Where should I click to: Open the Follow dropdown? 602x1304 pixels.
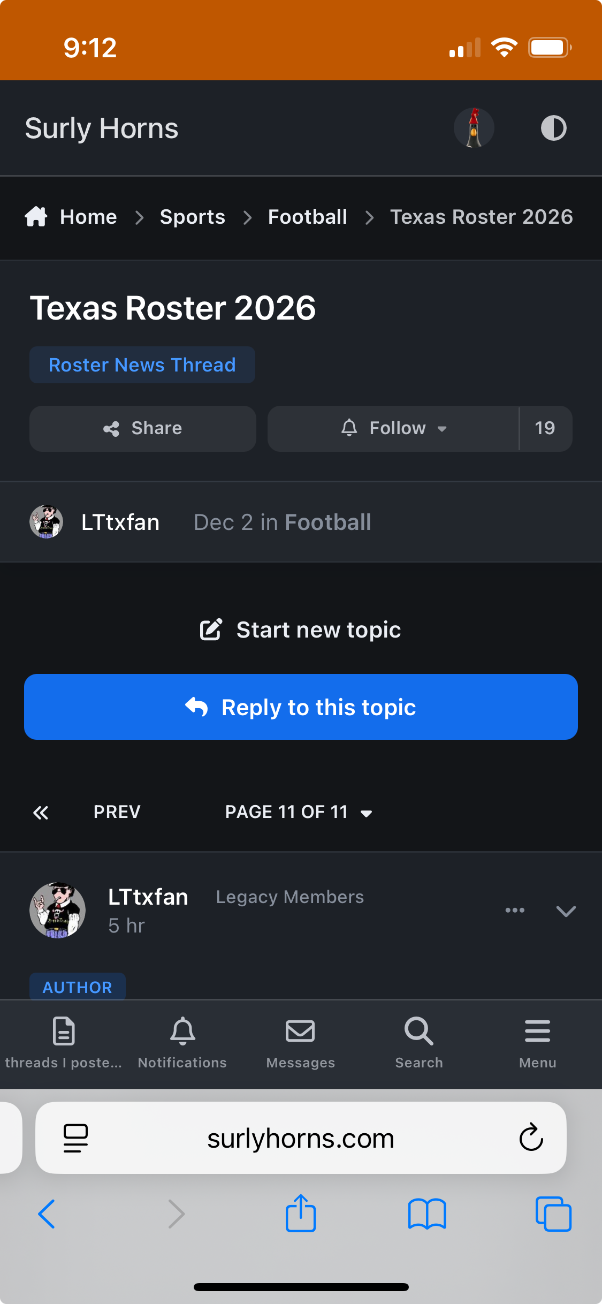[x=393, y=428]
